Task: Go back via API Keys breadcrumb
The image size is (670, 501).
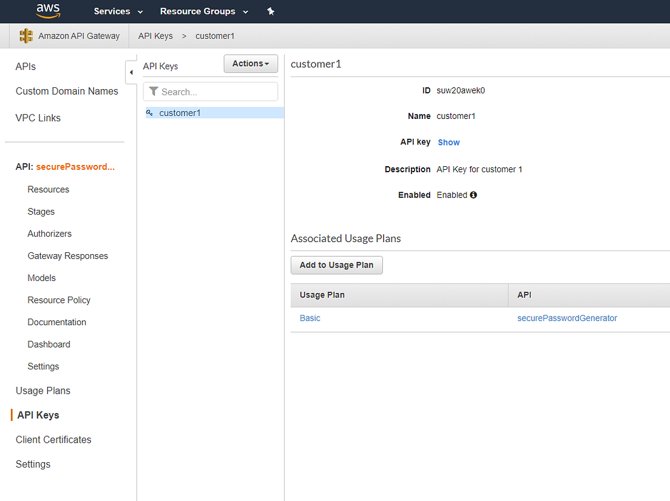Action: pyautogui.click(x=155, y=36)
